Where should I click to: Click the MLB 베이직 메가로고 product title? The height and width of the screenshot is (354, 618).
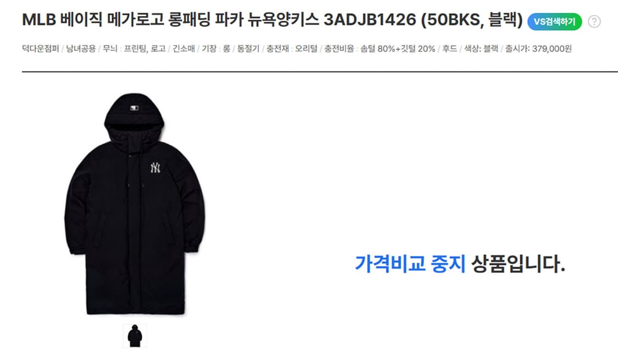click(x=272, y=20)
